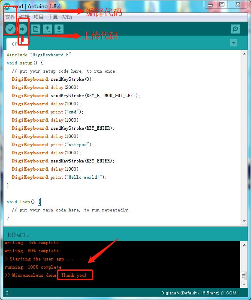Click the print("Hello world!") line
The width and height of the screenshot is (251, 300).
coord(59,177)
